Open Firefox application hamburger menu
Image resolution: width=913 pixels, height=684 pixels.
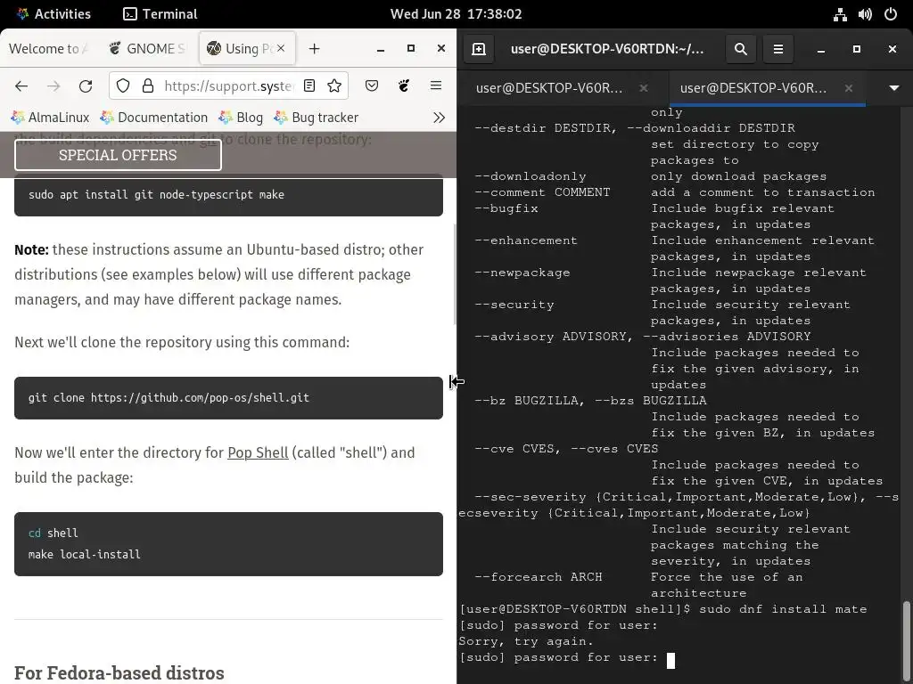coord(435,86)
